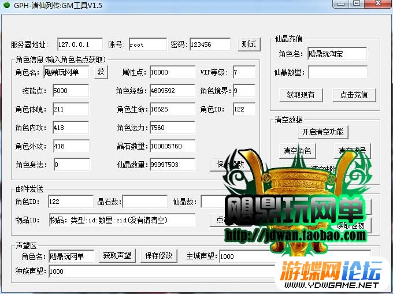The height and width of the screenshot is (294, 393).
Task: Focus the 账号 field containing root
Action: pos(148,44)
